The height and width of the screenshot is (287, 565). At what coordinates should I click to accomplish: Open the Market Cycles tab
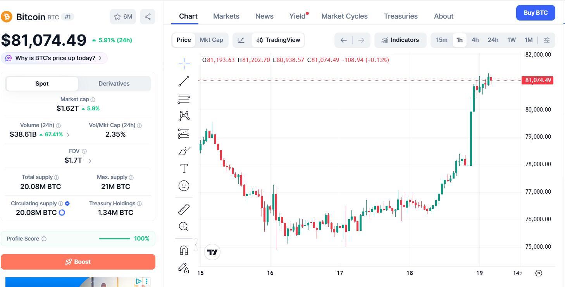coord(345,16)
